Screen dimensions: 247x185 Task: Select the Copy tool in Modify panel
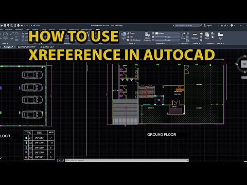pos(25,36)
